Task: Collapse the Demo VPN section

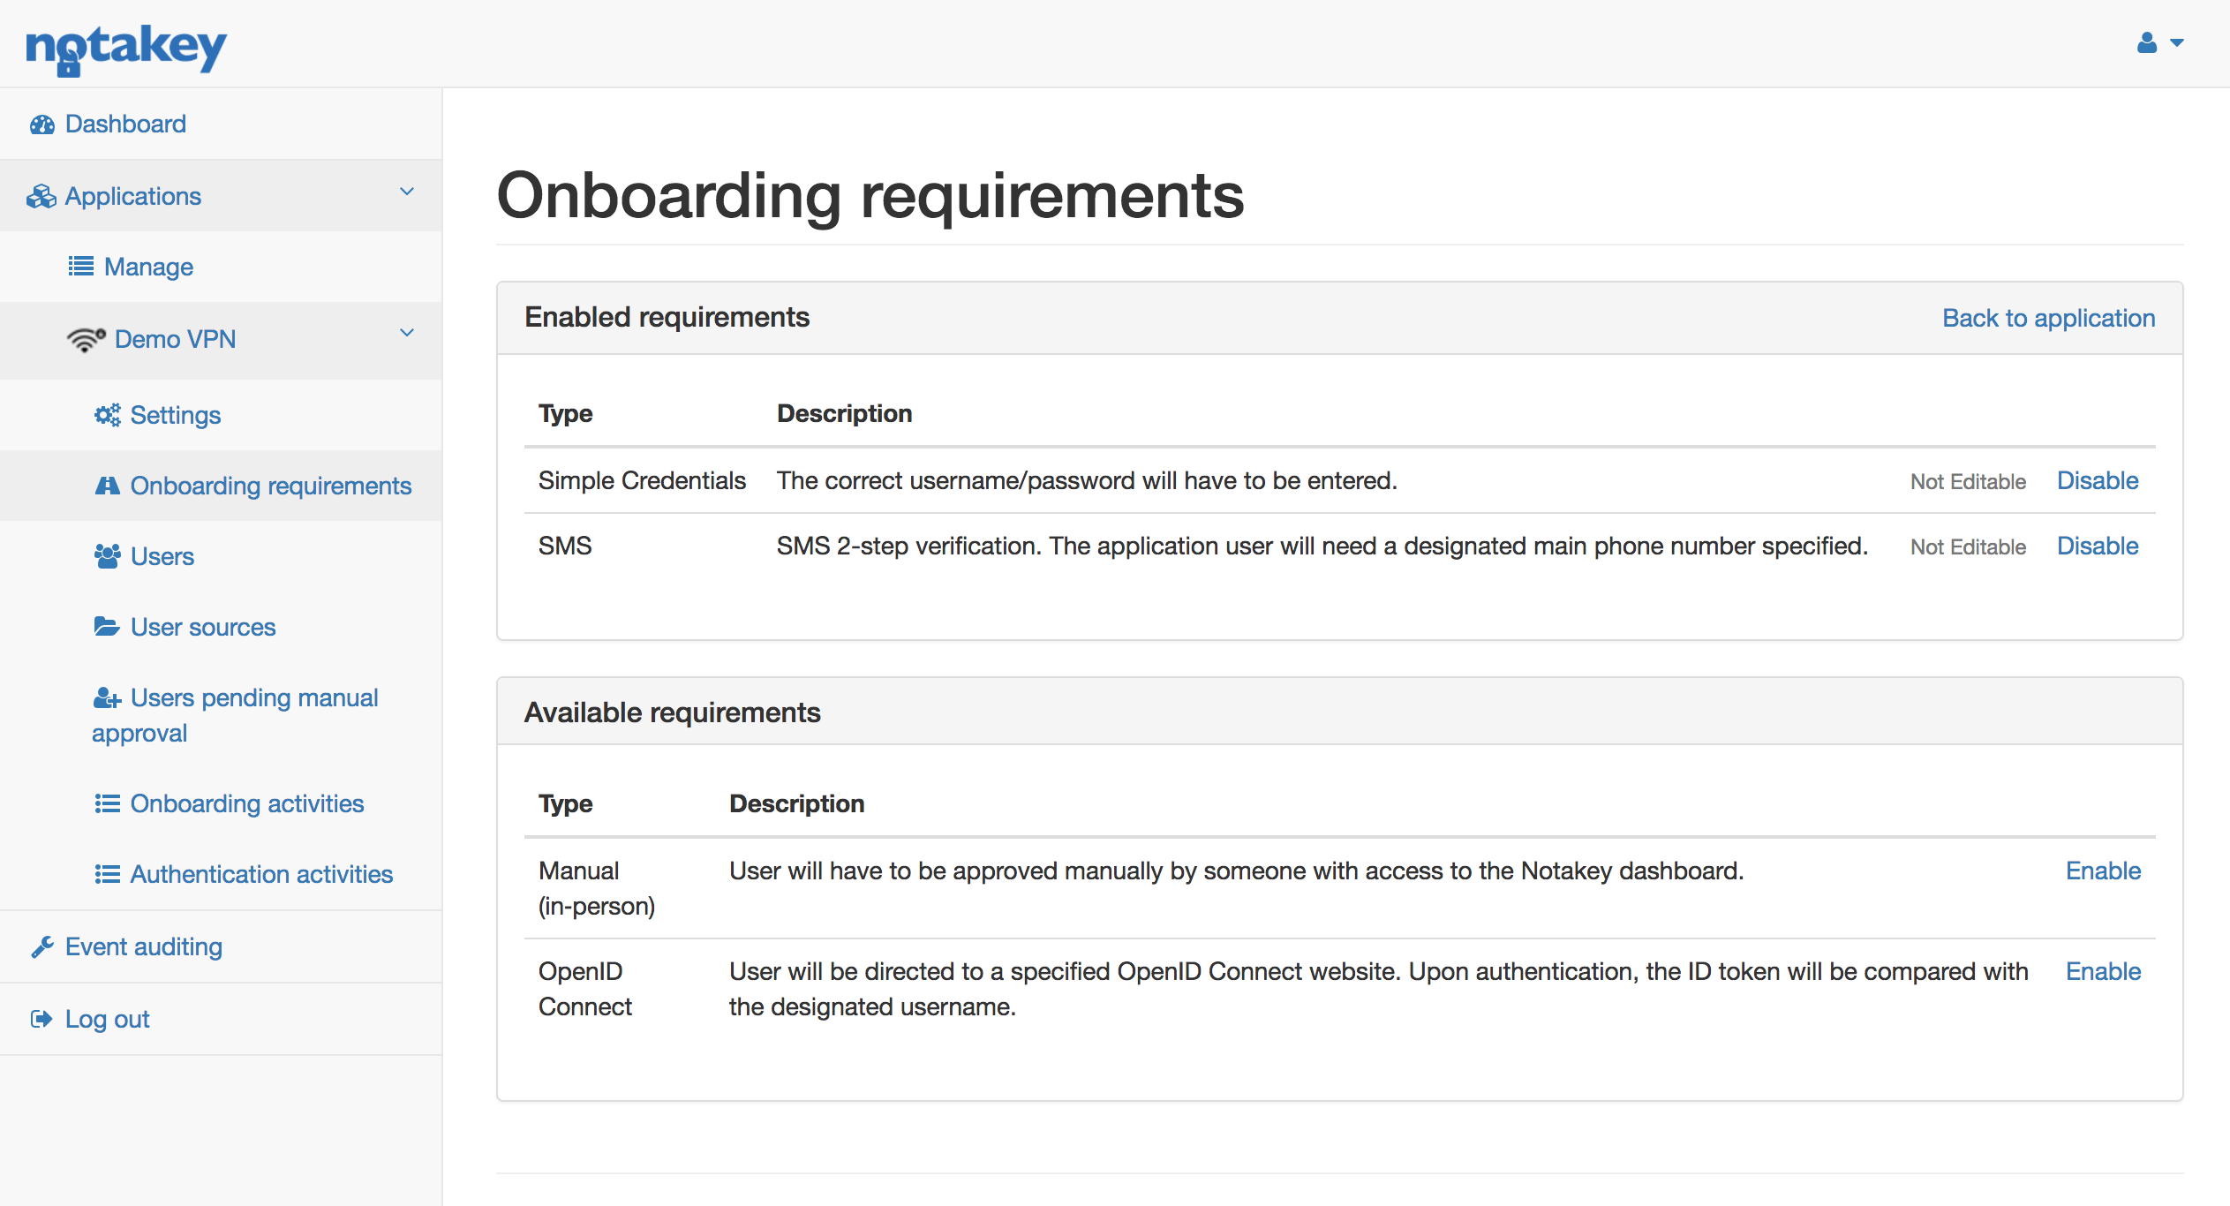Action: (407, 335)
